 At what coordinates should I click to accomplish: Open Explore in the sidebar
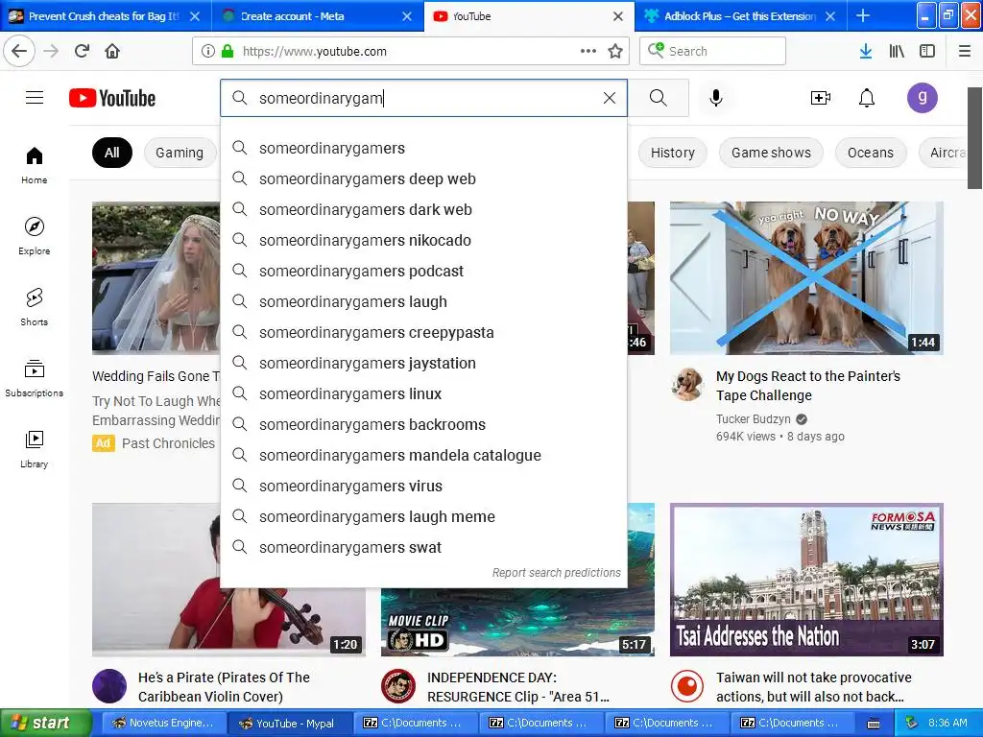[x=34, y=236]
